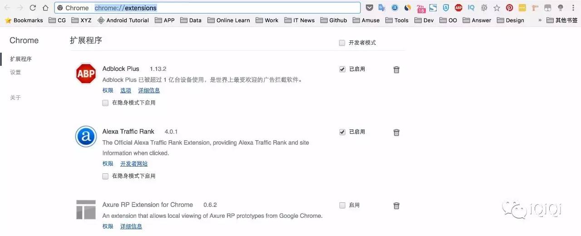Open the APP bookmarks folder
Image resolution: width=581 pixels, height=236 pixels.
(165, 20)
